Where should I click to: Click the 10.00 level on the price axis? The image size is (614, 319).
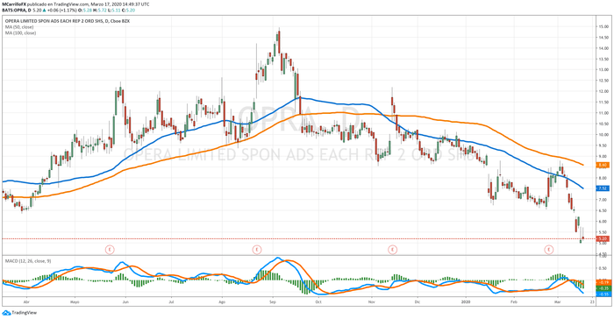(603, 135)
